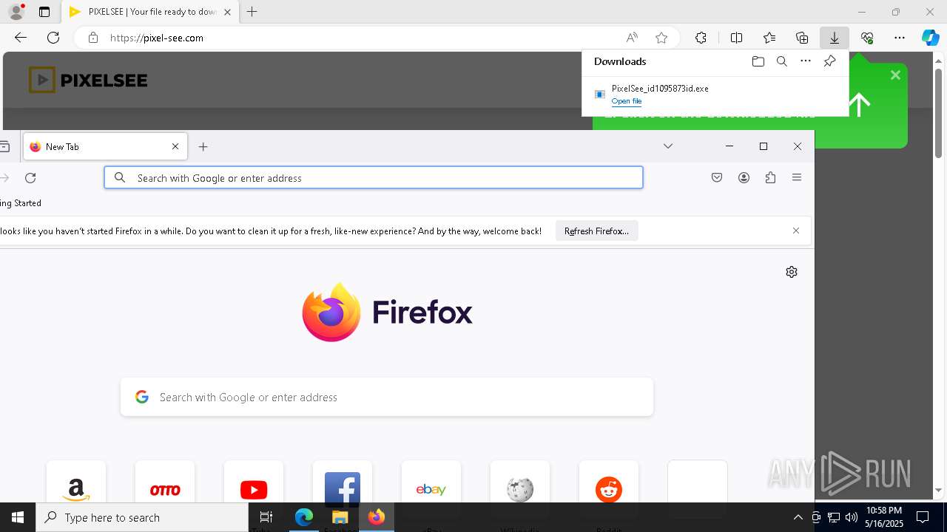
Task: Open a new tab in Firefox
Action: tap(203, 146)
